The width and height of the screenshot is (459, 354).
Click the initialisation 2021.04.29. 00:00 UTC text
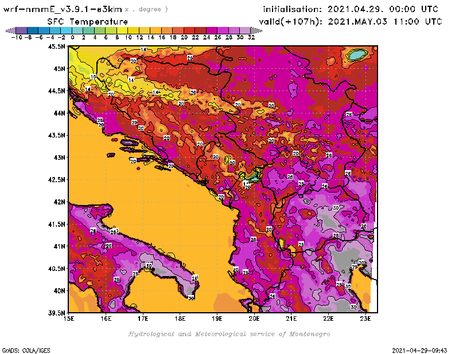(x=351, y=9)
